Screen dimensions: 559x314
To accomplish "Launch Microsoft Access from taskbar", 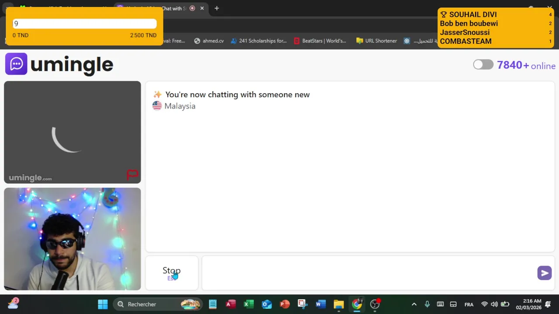I will (x=231, y=304).
